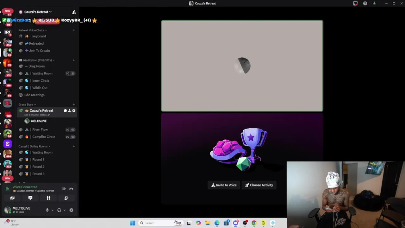Mute the microphone

47,210
